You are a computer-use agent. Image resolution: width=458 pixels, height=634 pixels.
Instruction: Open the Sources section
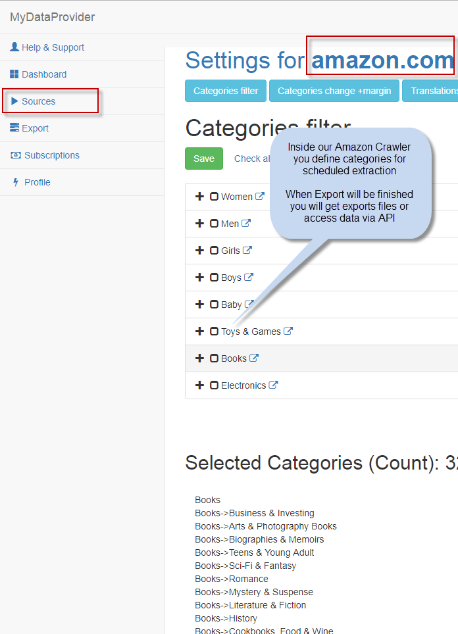(x=82, y=101)
